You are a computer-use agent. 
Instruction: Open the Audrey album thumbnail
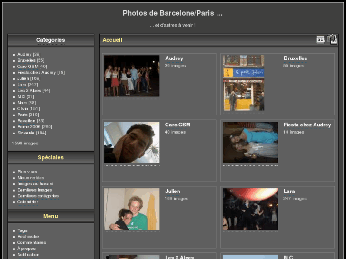(132, 76)
